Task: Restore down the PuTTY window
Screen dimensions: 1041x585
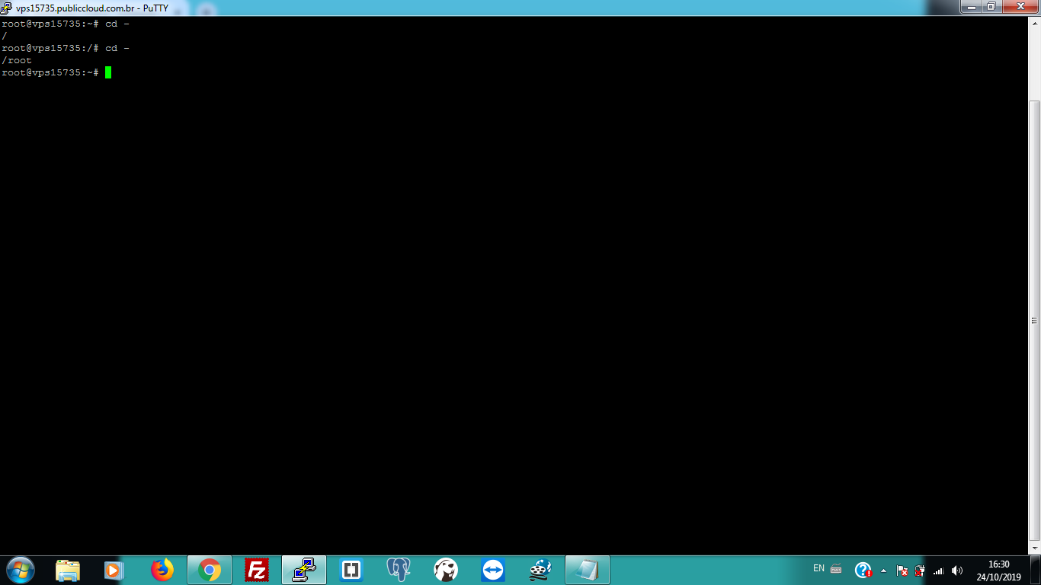Action: (991, 6)
